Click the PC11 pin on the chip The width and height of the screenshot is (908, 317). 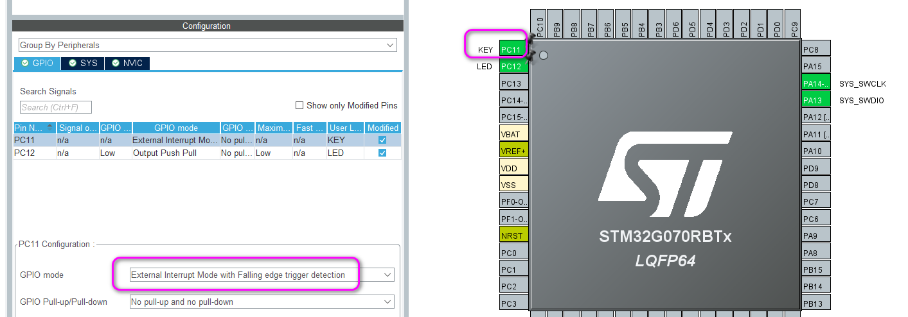tap(513, 49)
